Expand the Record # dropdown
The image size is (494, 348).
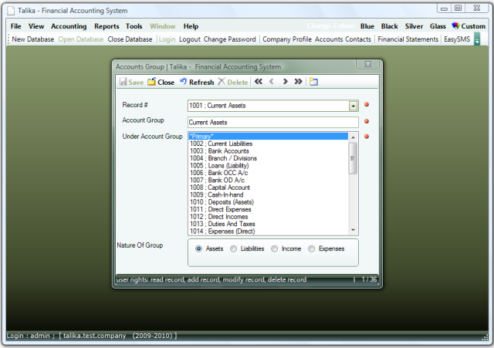[x=354, y=106]
